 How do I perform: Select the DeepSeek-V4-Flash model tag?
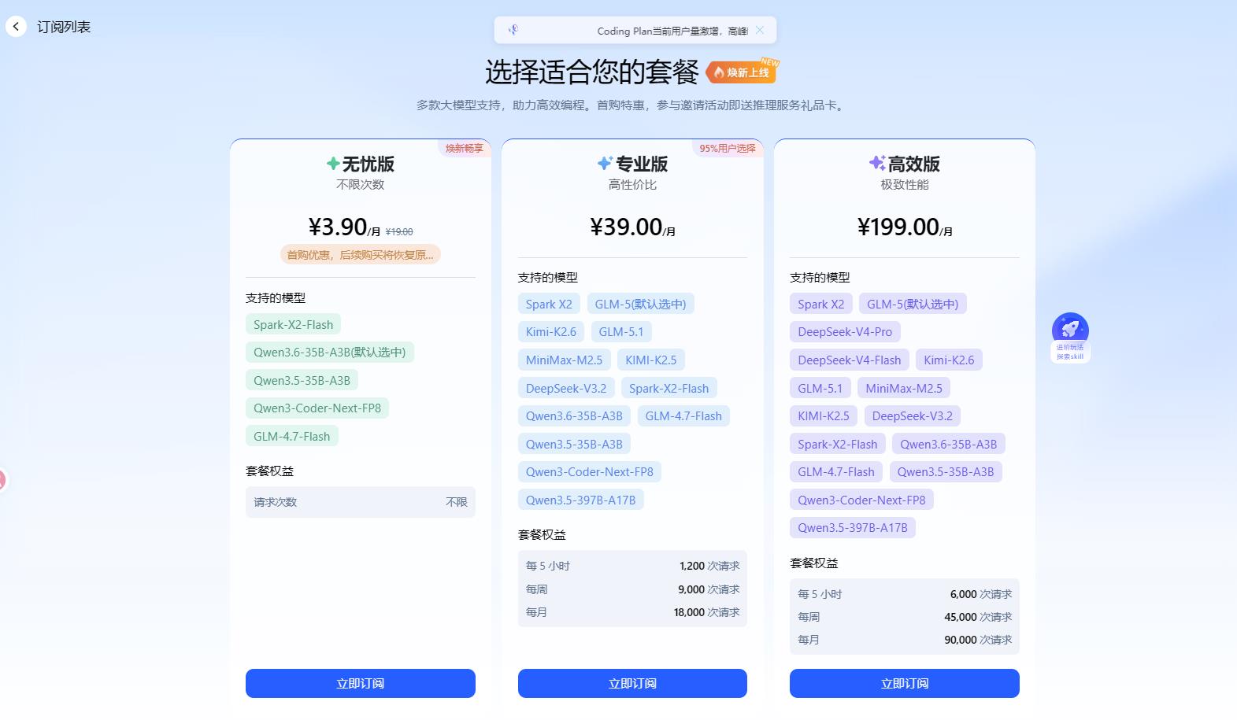(850, 360)
